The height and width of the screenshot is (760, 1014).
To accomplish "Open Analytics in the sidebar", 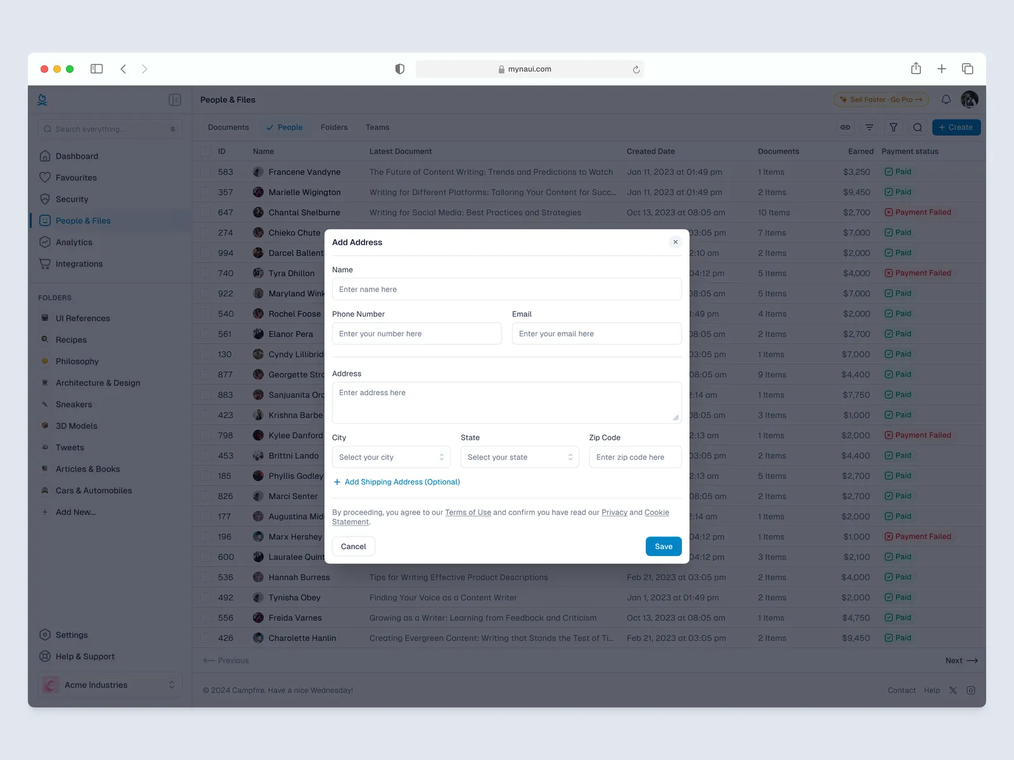I will click(x=74, y=243).
